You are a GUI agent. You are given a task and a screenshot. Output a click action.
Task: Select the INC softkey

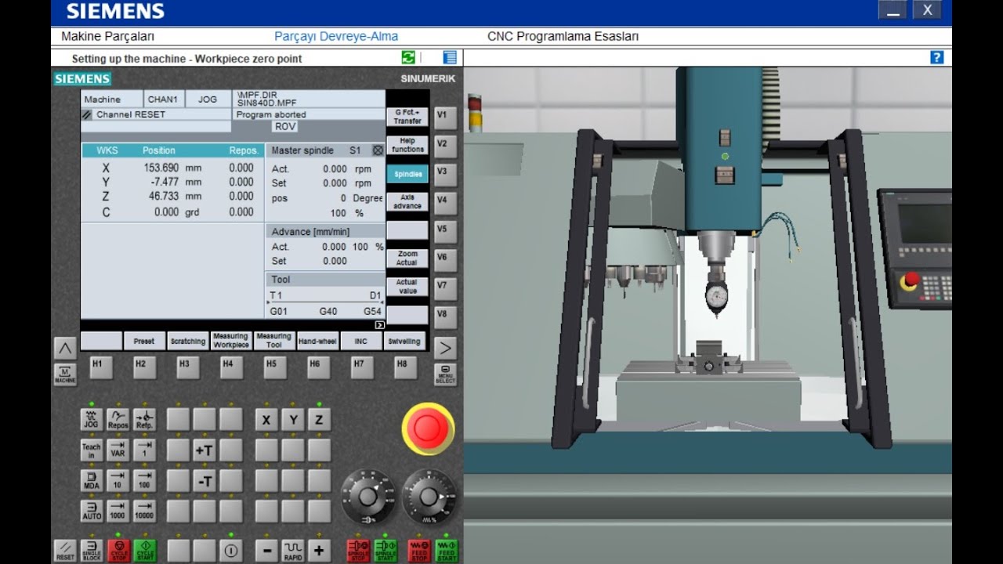pos(360,341)
